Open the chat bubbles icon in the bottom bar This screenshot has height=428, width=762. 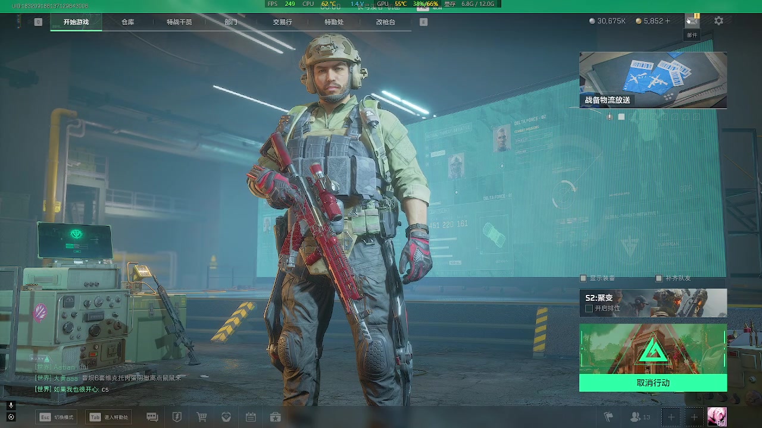click(x=152, y=417)
